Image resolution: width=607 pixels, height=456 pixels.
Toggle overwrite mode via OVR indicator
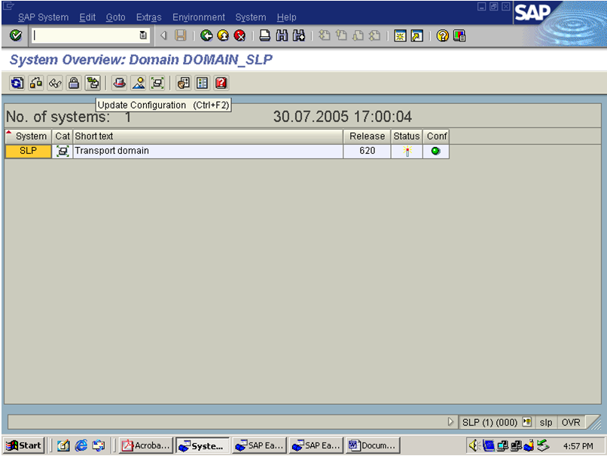coord(571,422)
